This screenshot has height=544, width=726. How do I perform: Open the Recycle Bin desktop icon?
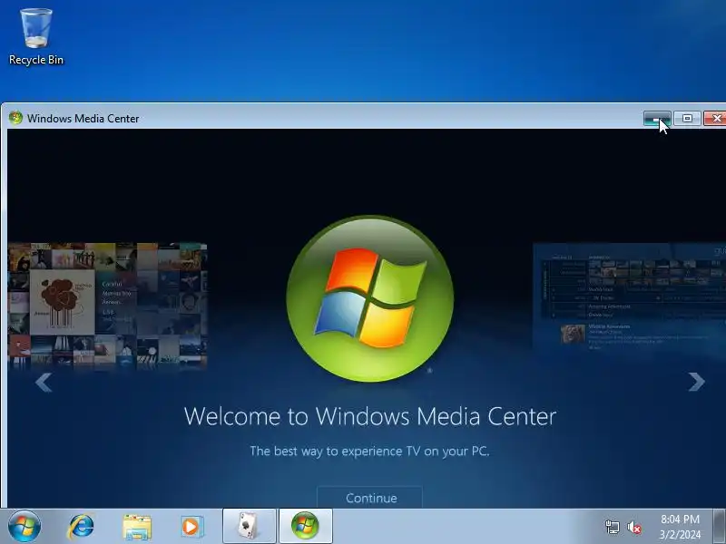pos(36,37)
